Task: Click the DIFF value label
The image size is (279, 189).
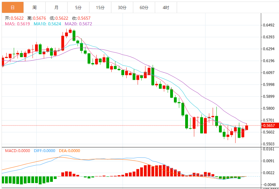Action: pos(44,151)
